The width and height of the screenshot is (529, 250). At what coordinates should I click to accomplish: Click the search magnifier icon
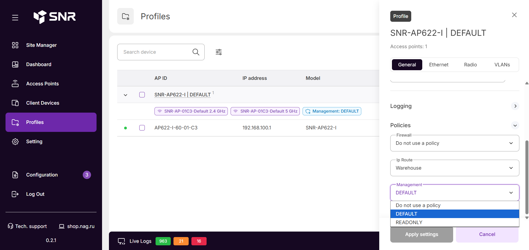click(x=196, y=52)
